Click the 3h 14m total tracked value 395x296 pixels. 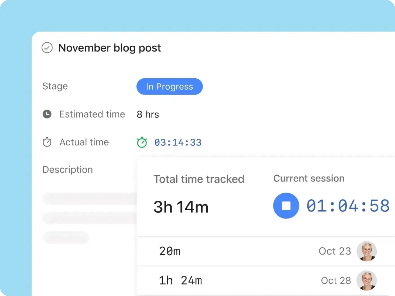click(x=181, y=207)
